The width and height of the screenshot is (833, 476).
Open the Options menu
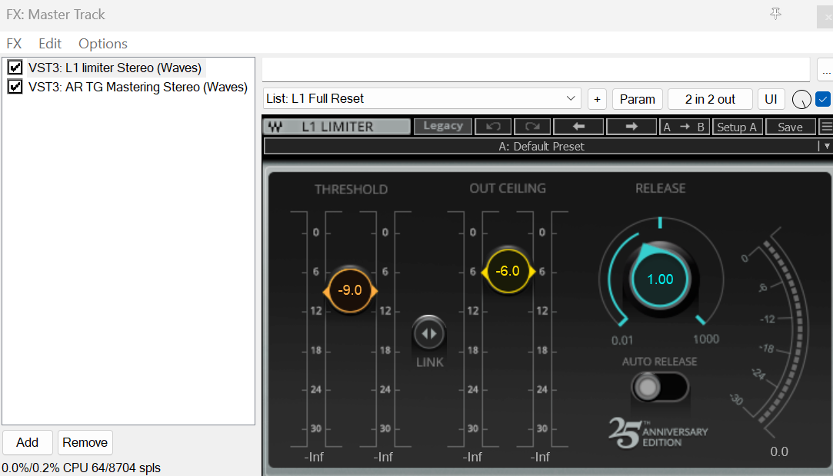click(103, 44)
